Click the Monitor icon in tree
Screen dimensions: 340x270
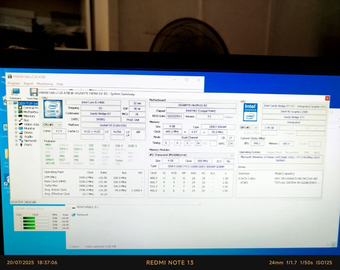click(x=20, y=128)
